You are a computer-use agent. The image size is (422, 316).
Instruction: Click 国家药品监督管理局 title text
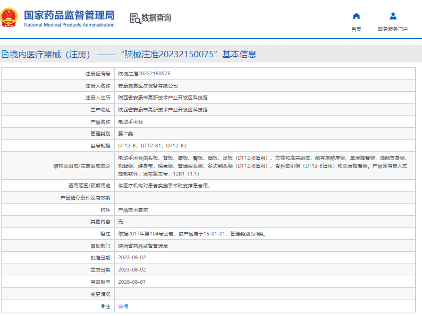click(69, 15)
